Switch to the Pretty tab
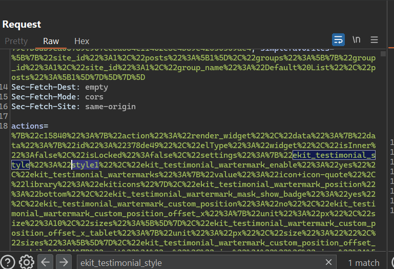Viewport: 394px width, 269px height. tap(16, 41)
